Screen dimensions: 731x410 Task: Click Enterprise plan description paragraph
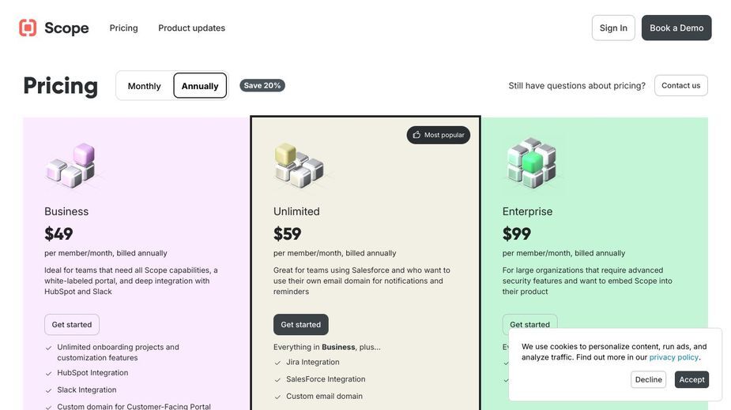tap(587, 281)
